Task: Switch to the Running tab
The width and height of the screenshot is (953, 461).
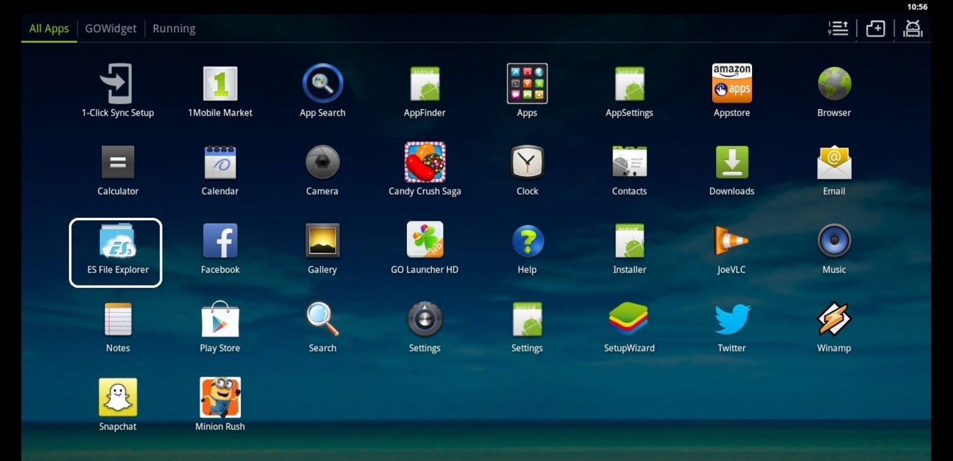Action: point(174,29)
